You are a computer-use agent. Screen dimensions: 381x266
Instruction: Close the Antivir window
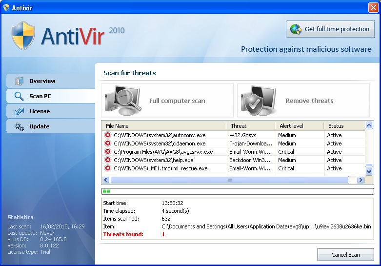point(373,7)
